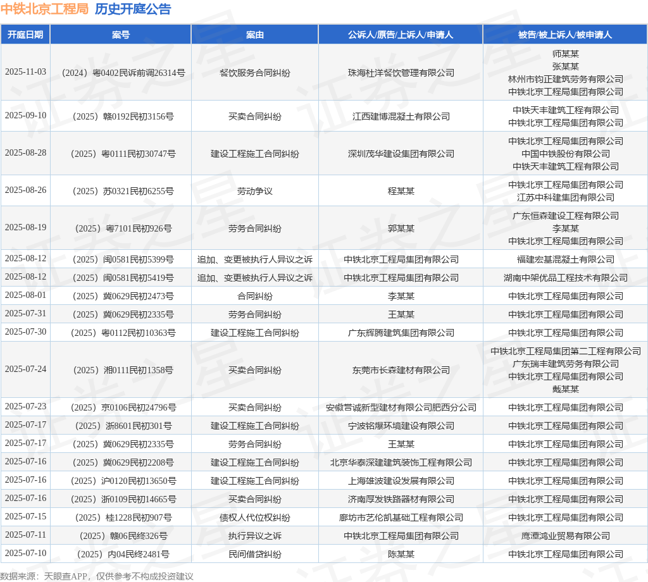Screen dimensions: 648x582
Task: Select case number 赣0192民初3156号
Action: coord(123,116)
